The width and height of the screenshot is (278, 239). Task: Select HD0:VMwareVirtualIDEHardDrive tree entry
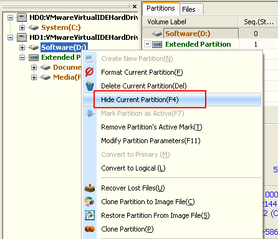pyautogui.click(x=84, y=17)
